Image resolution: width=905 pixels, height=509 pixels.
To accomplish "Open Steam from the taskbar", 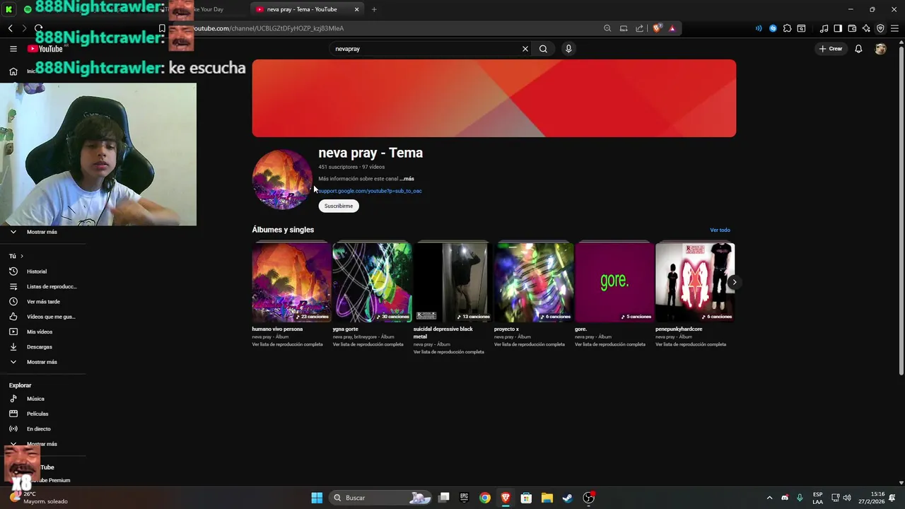I will pyautogui.click(x=567, y=498).
